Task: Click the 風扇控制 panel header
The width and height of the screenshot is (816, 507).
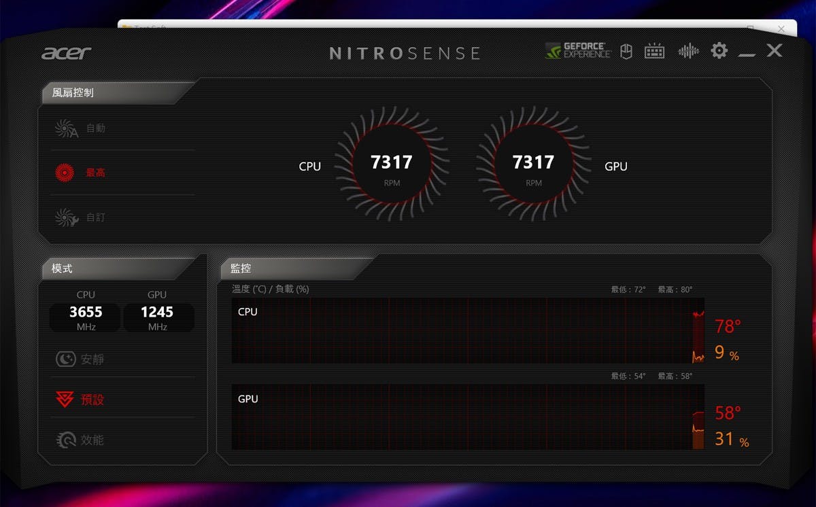Action: [x=73, y=93]
